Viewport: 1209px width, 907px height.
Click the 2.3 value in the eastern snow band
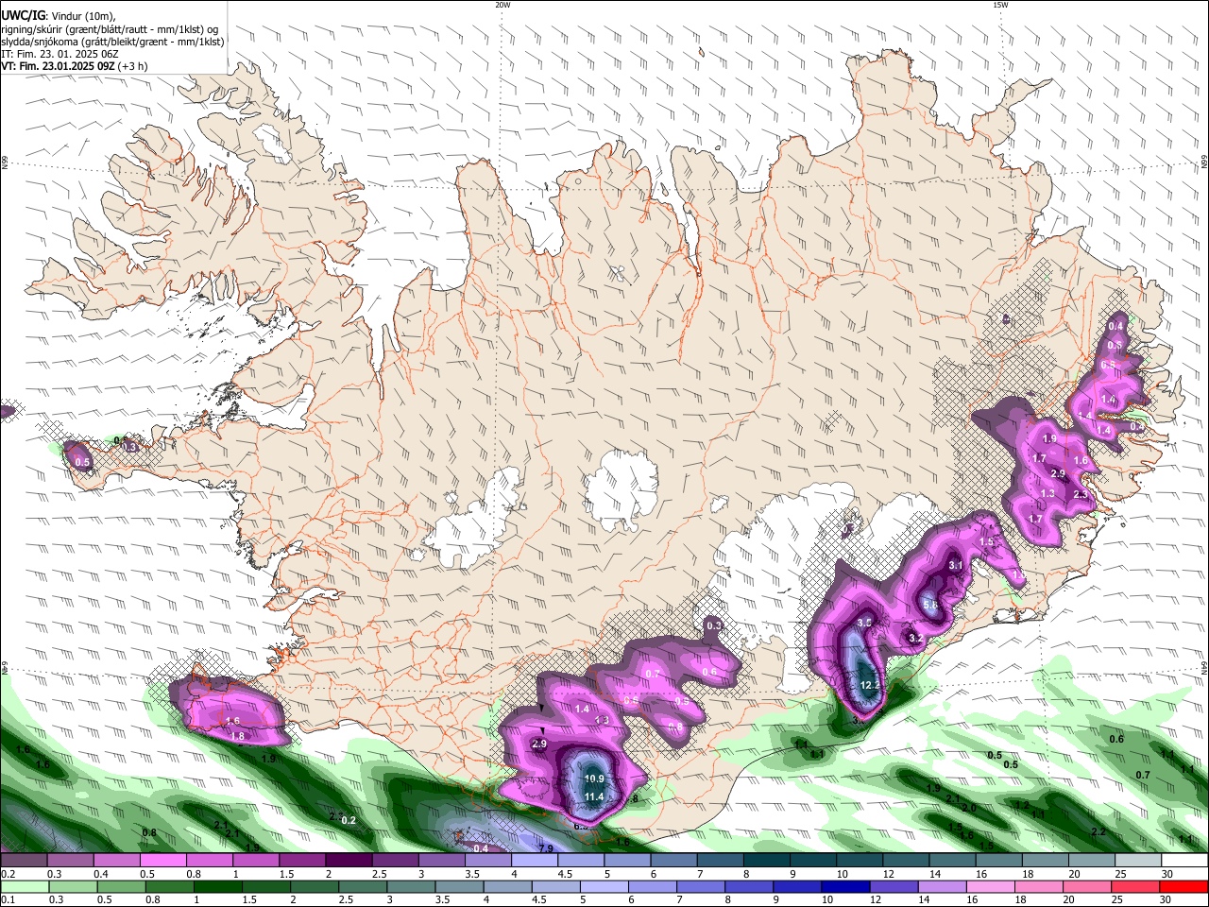point(1081,495)
